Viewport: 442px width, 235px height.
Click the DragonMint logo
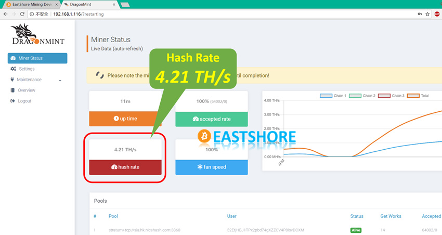click(x=38, y=34)
